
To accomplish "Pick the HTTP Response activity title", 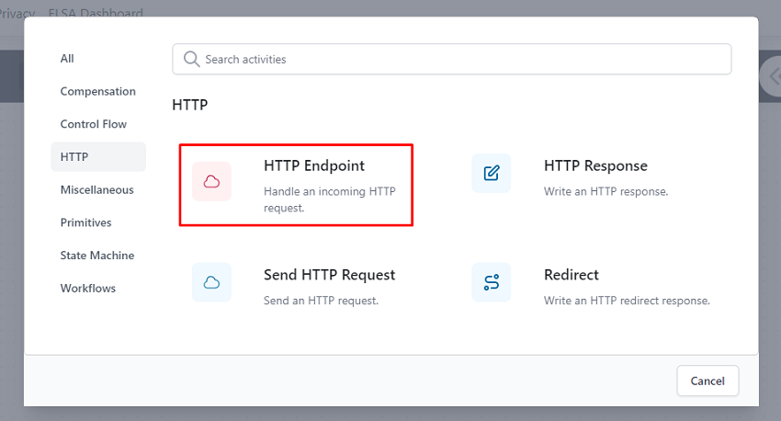I will [x=595, y=165].
